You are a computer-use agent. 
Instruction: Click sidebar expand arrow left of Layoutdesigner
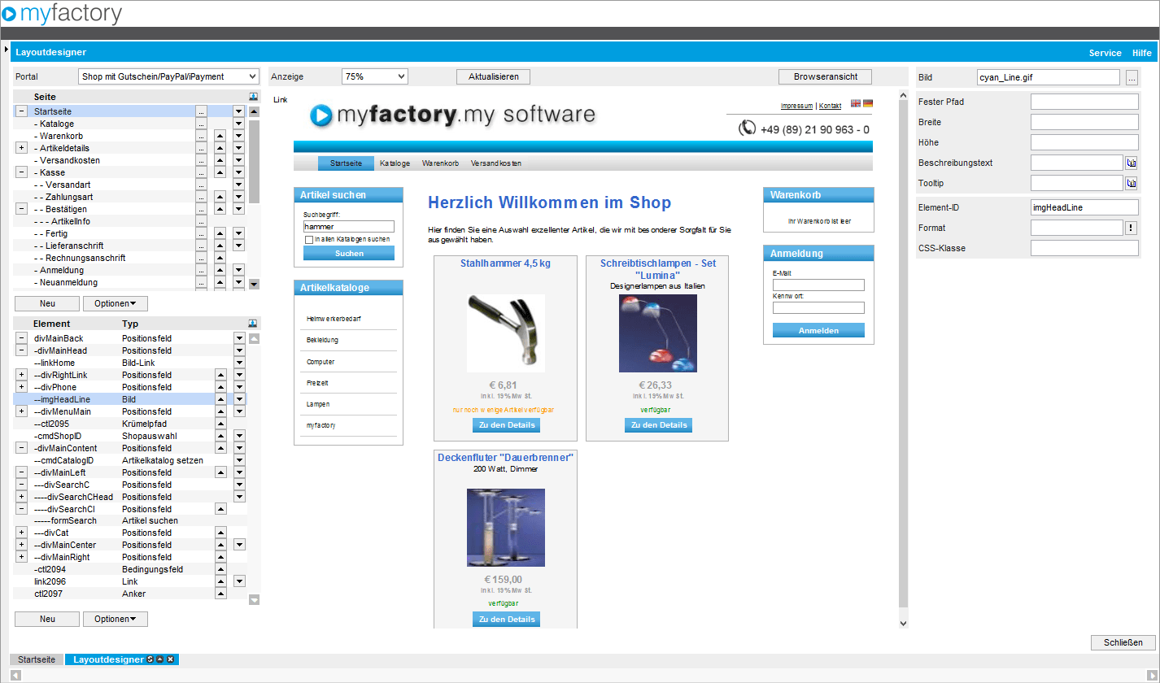point(6,50)
